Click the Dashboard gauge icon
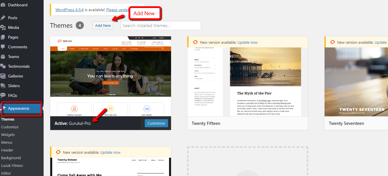 click(x=3, y=5)
